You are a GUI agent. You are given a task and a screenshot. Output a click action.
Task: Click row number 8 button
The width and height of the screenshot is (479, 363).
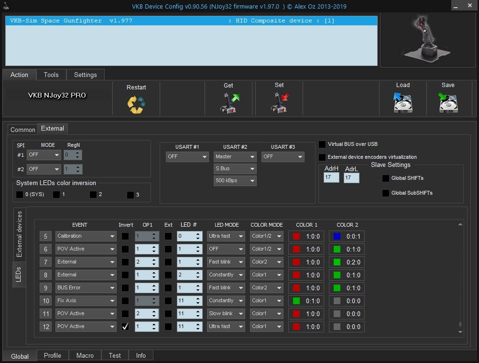45,275
